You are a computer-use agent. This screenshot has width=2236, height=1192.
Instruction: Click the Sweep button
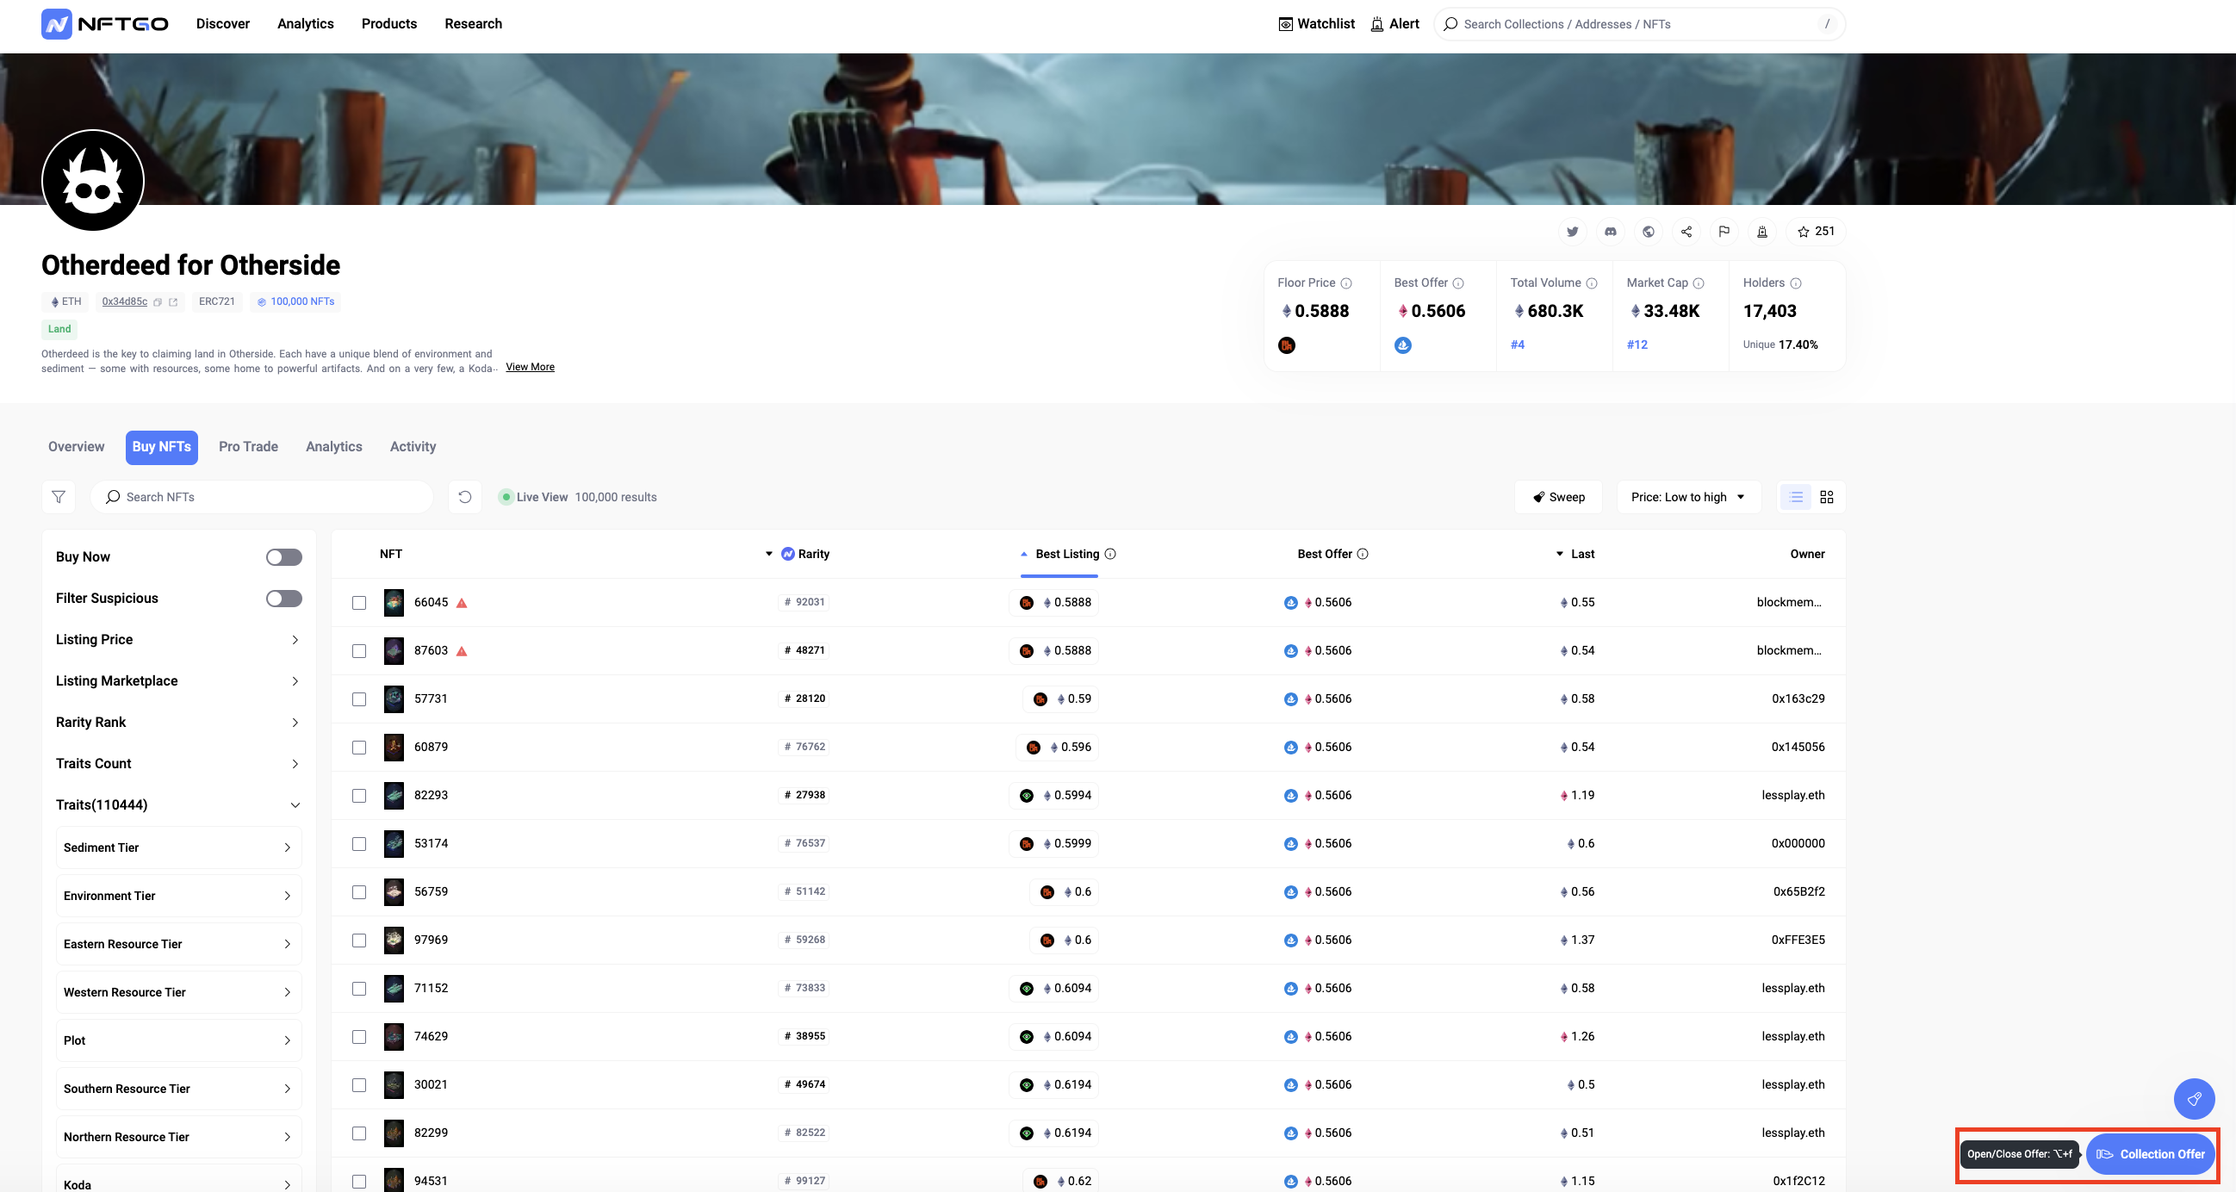tap(1558, 497)
